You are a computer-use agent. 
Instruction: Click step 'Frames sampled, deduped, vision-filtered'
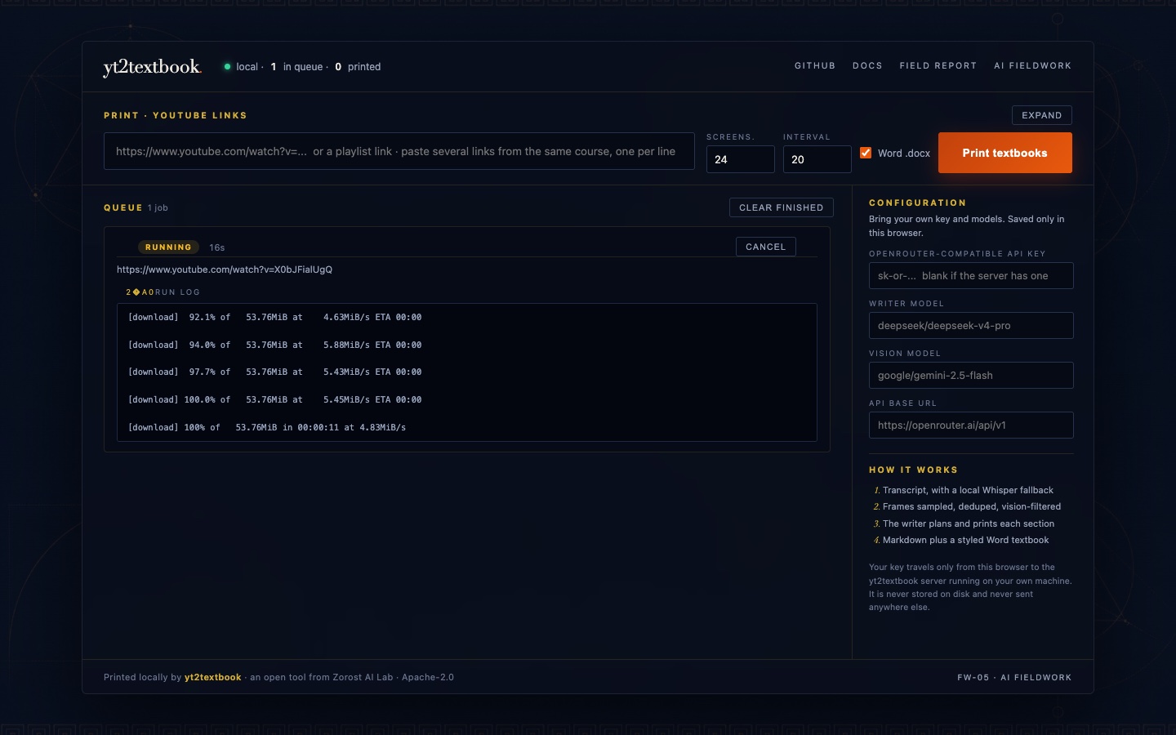(972, 506)
